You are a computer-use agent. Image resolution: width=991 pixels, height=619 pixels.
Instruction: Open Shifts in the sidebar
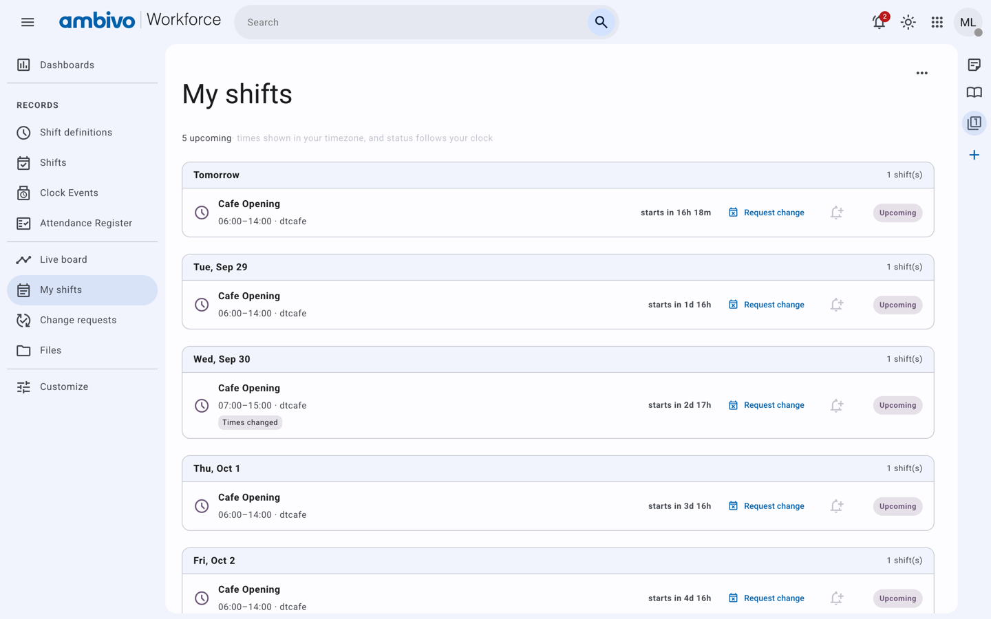(83, 162)
